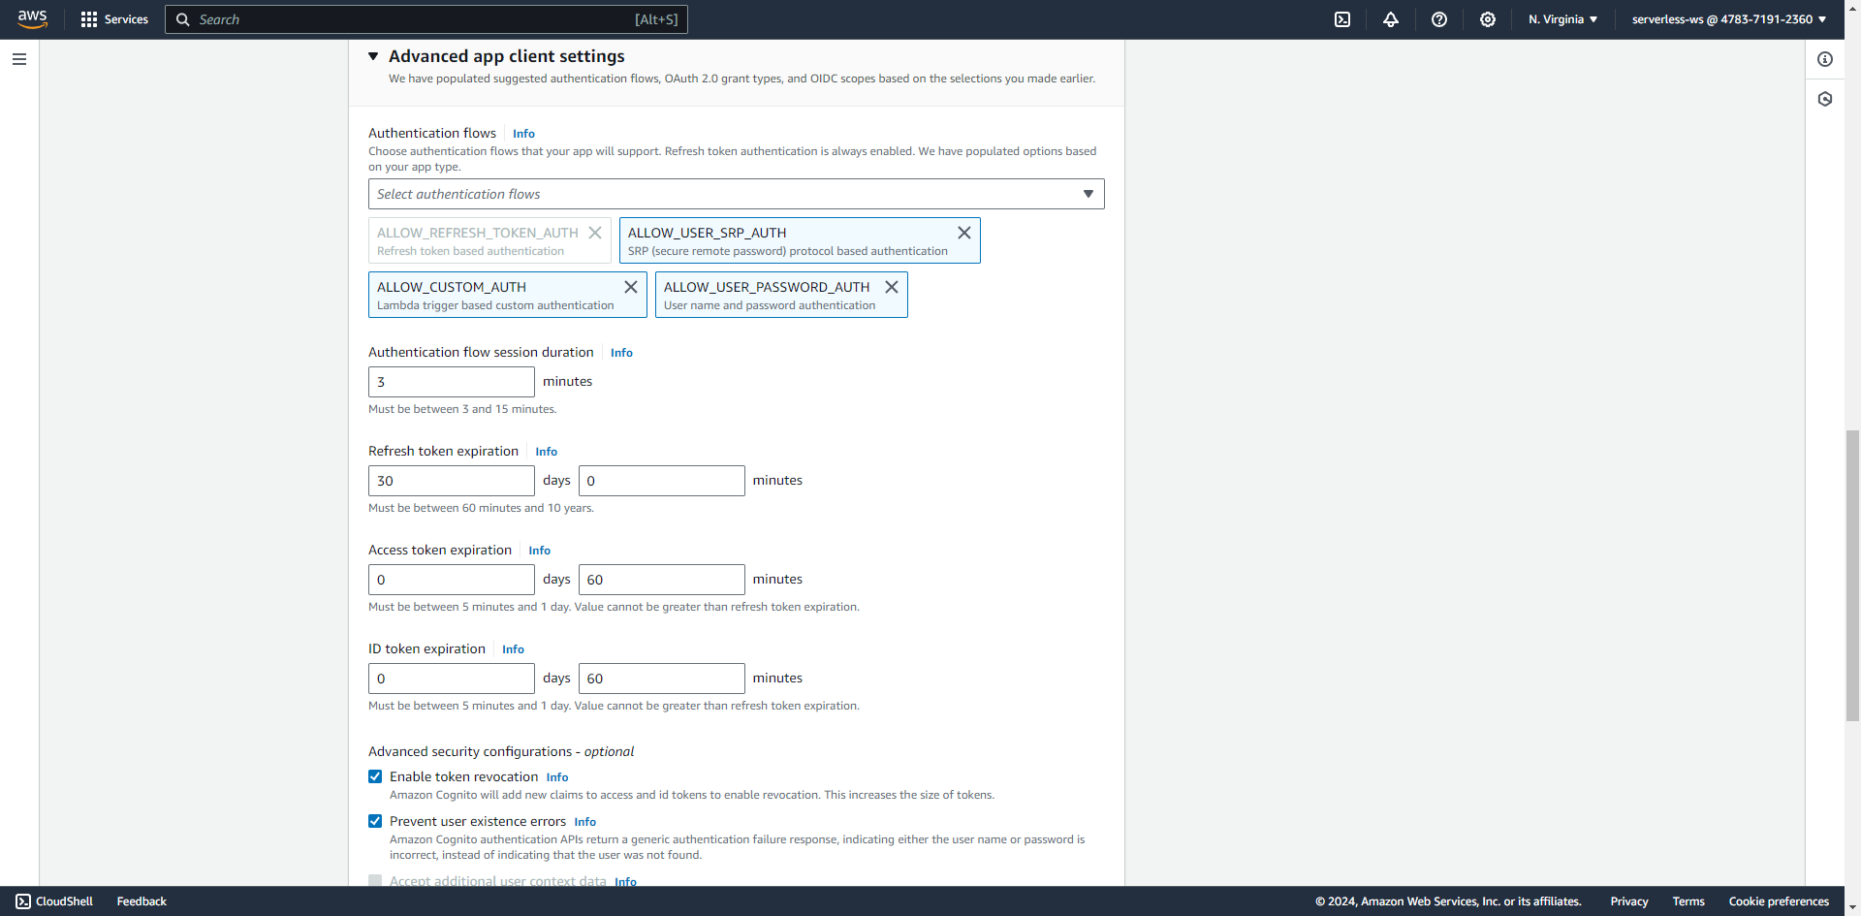This screenshot has width=1861, height=916.
Task: Open Select authentication flows dropdown
Action: click(x=737, y=194)
